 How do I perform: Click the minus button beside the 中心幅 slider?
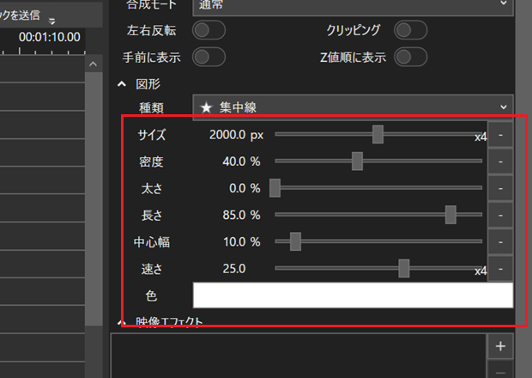pos(500,241)
